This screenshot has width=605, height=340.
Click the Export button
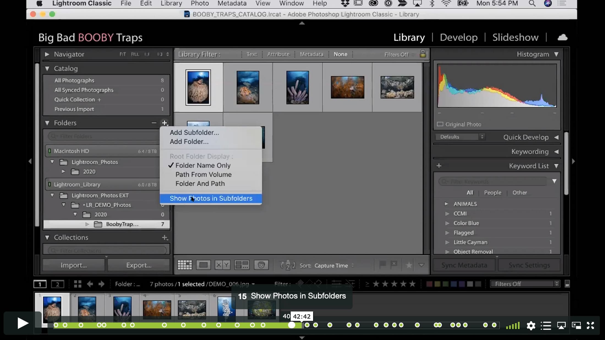(x=139, y=265)
